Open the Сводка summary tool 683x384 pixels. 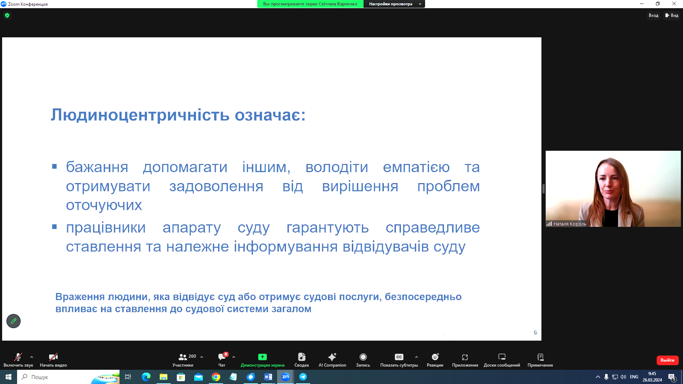click(301, 359)
